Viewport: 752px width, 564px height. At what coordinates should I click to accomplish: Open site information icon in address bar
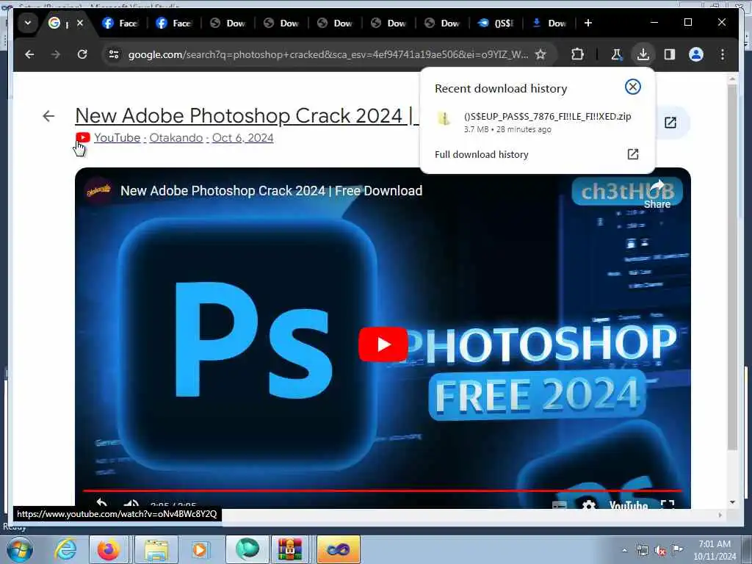click(114, 54)
